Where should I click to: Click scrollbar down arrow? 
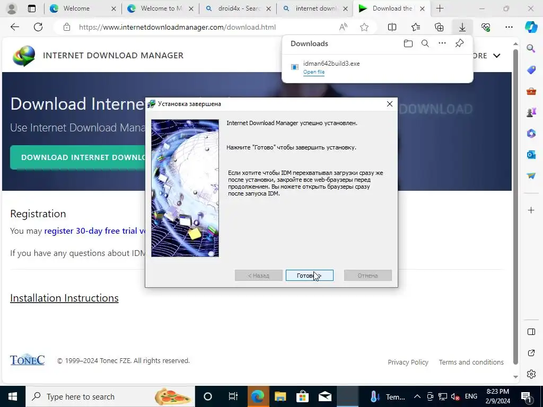tap(515, 377)
